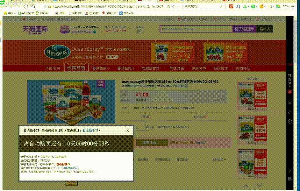
Task: Click the magnifier icon in the search box
Action: coord(221,6)
